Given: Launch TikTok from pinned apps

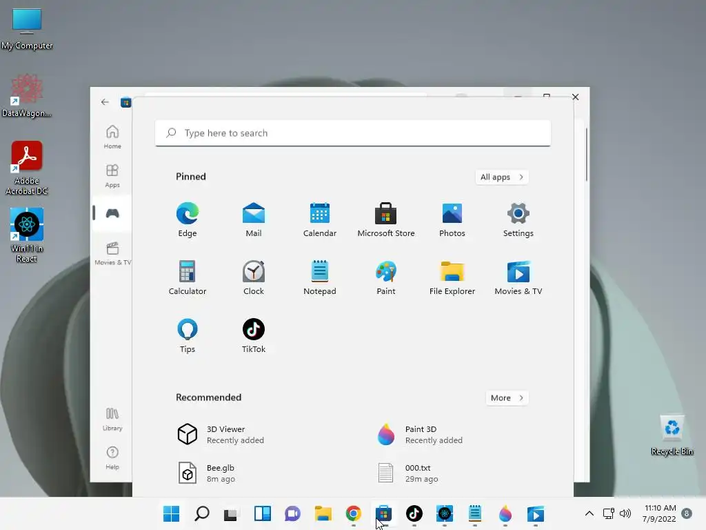Looking at the screenshot, I should (254, 336).
